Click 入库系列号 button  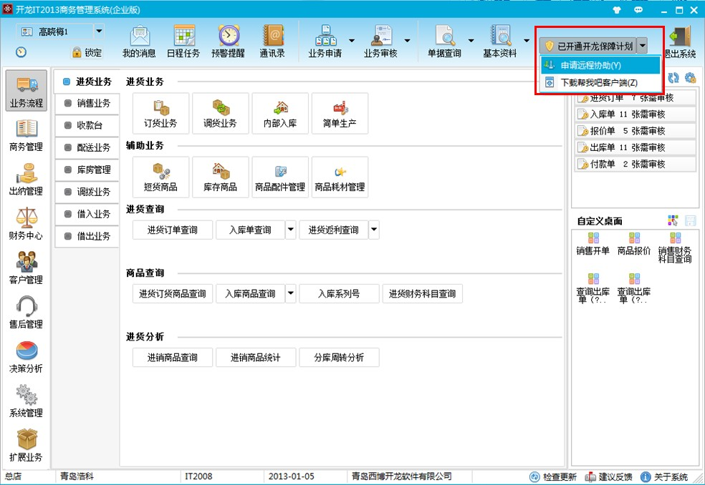point(339,294)
